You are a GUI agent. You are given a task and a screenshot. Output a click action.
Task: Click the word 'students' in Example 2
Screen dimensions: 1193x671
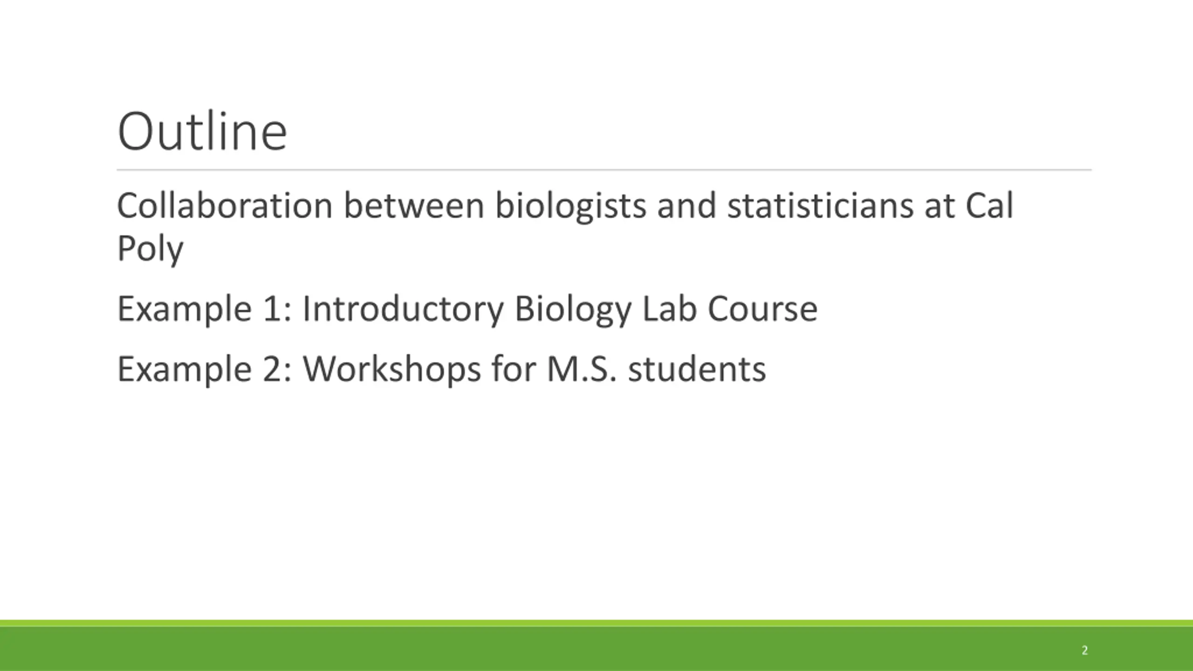697,370
